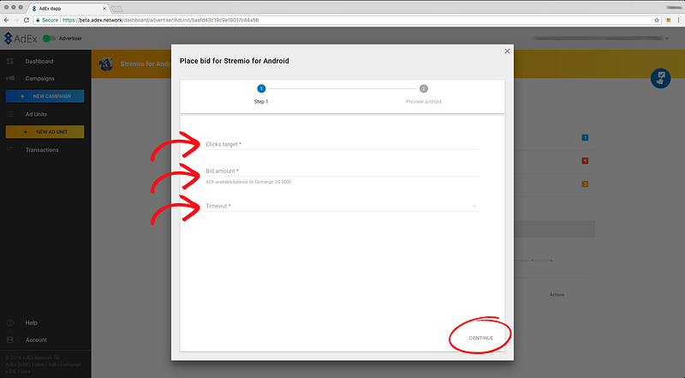This screenshot has height=378, width=685.
Task: Open the browser menu with three dots
Action: click(679, 20)
